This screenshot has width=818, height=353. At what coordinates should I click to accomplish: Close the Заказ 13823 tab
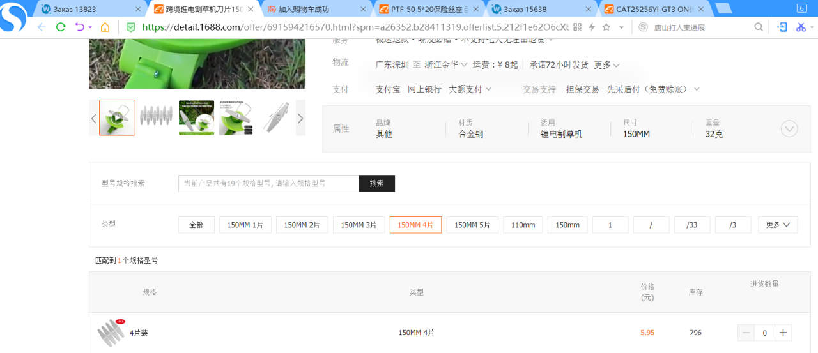point(138,10)
